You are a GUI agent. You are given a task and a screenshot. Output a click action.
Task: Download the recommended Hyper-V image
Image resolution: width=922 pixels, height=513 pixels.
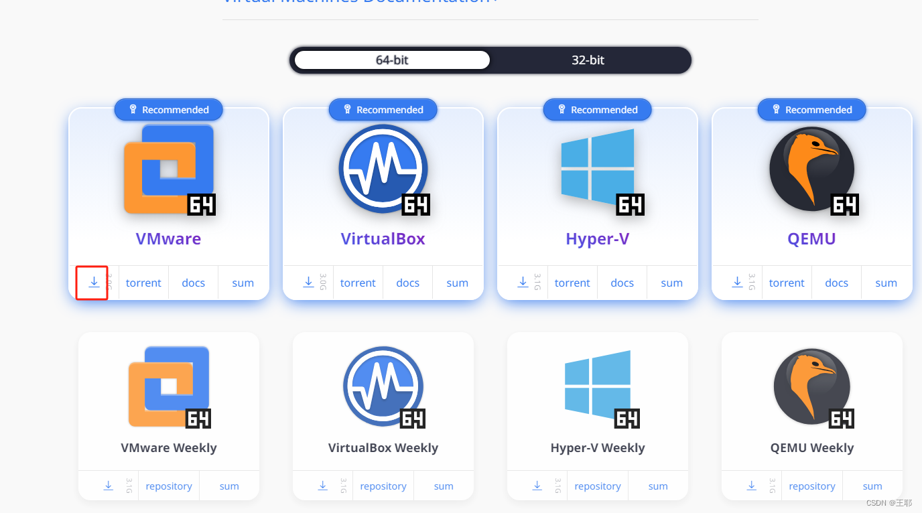click(523, 282)
